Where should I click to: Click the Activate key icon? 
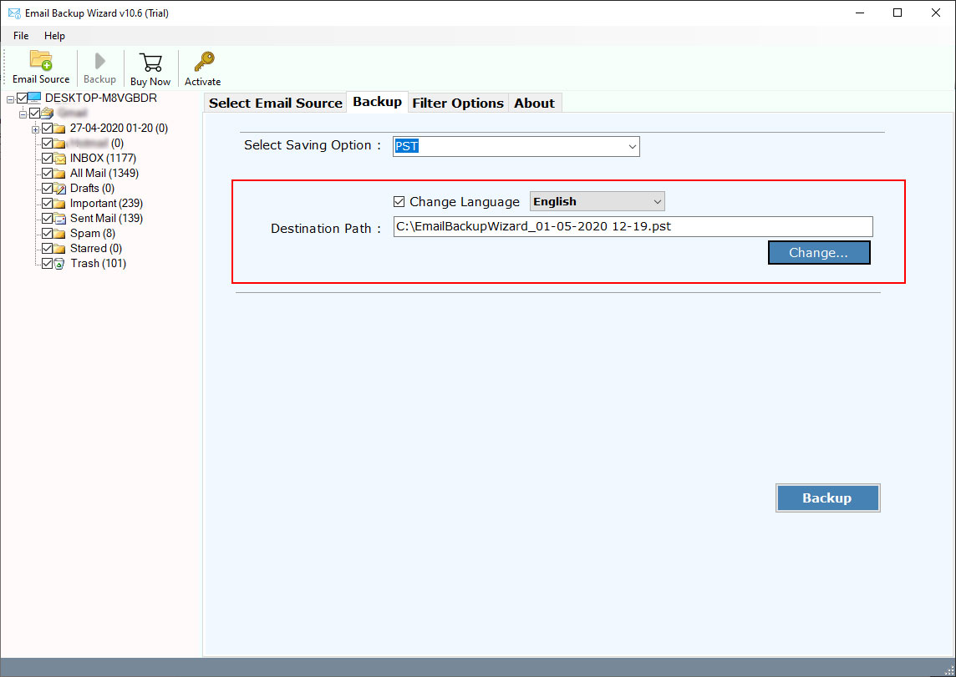point(204,62)
